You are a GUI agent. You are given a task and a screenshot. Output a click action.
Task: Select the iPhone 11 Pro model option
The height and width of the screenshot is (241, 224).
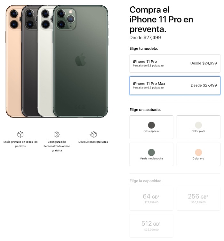[175, 63]
